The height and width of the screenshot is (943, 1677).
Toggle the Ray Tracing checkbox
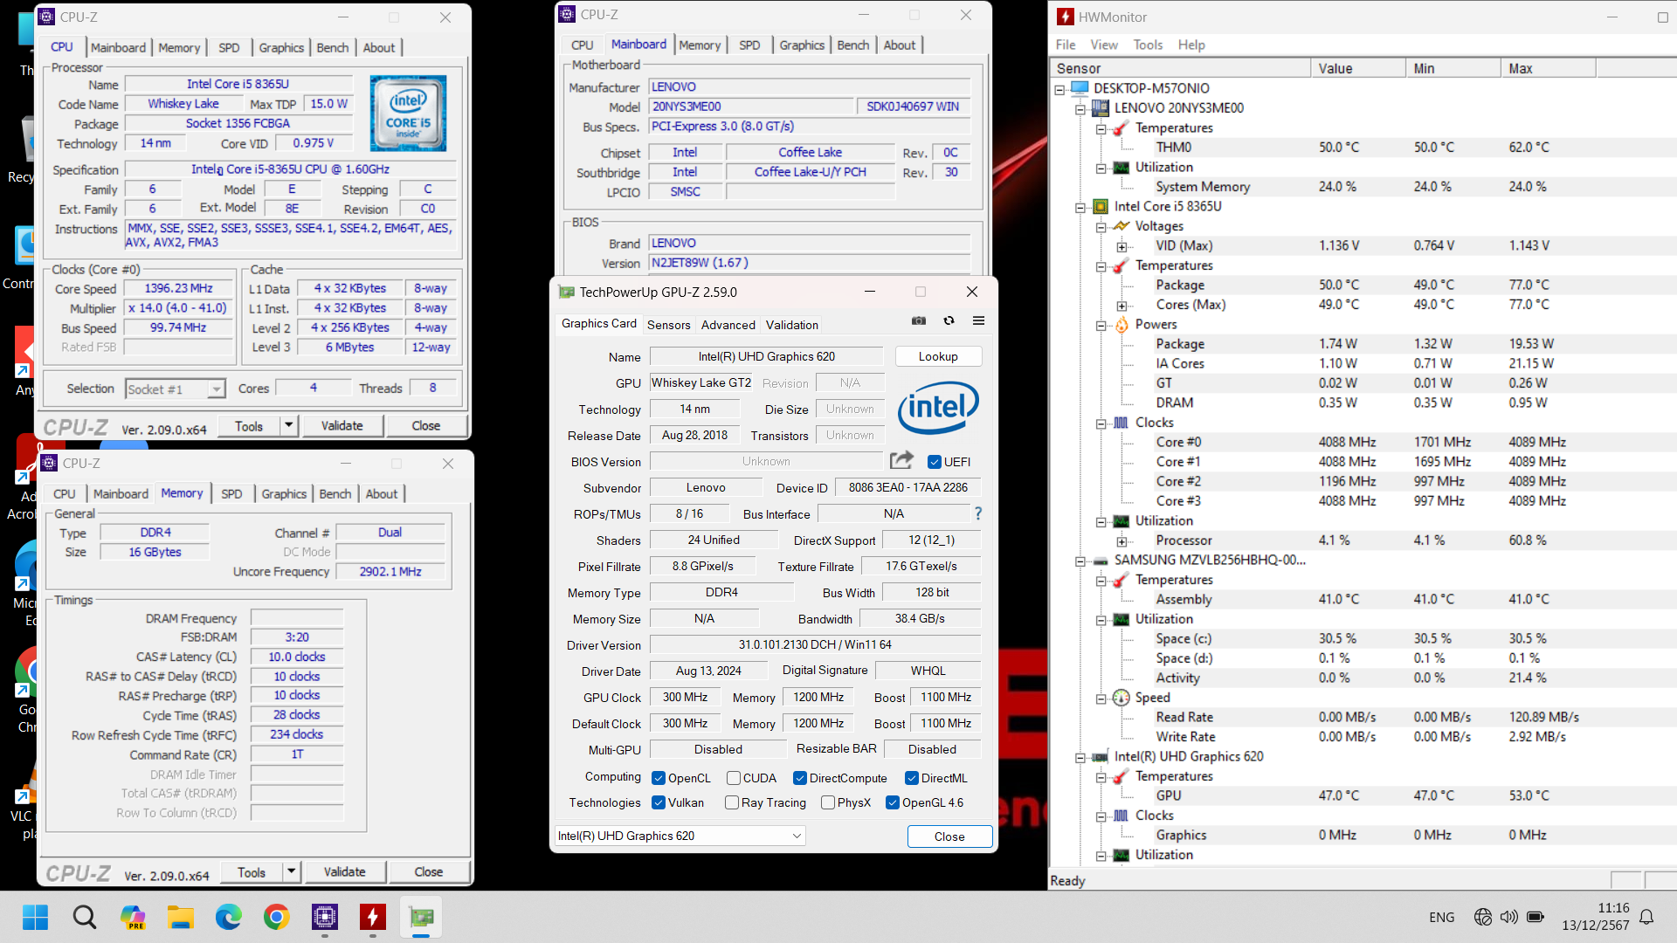coord(732,802)
